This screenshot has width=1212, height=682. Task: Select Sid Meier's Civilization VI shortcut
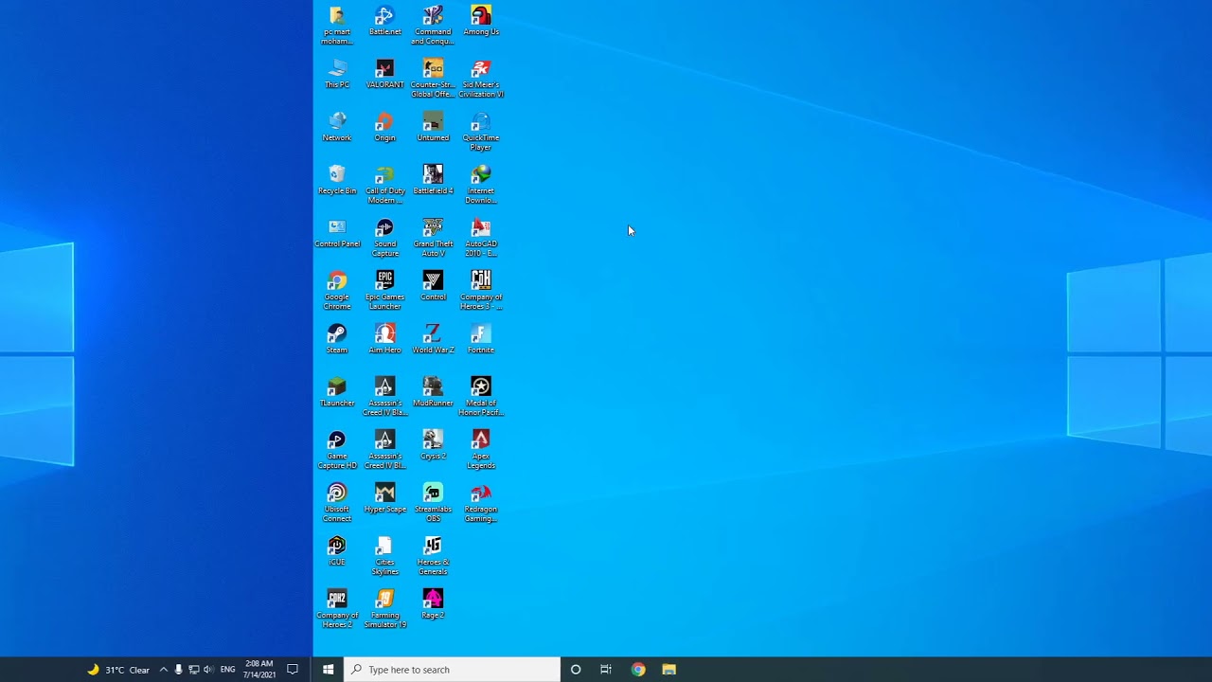pyautogui.click(x=481, y=79)
